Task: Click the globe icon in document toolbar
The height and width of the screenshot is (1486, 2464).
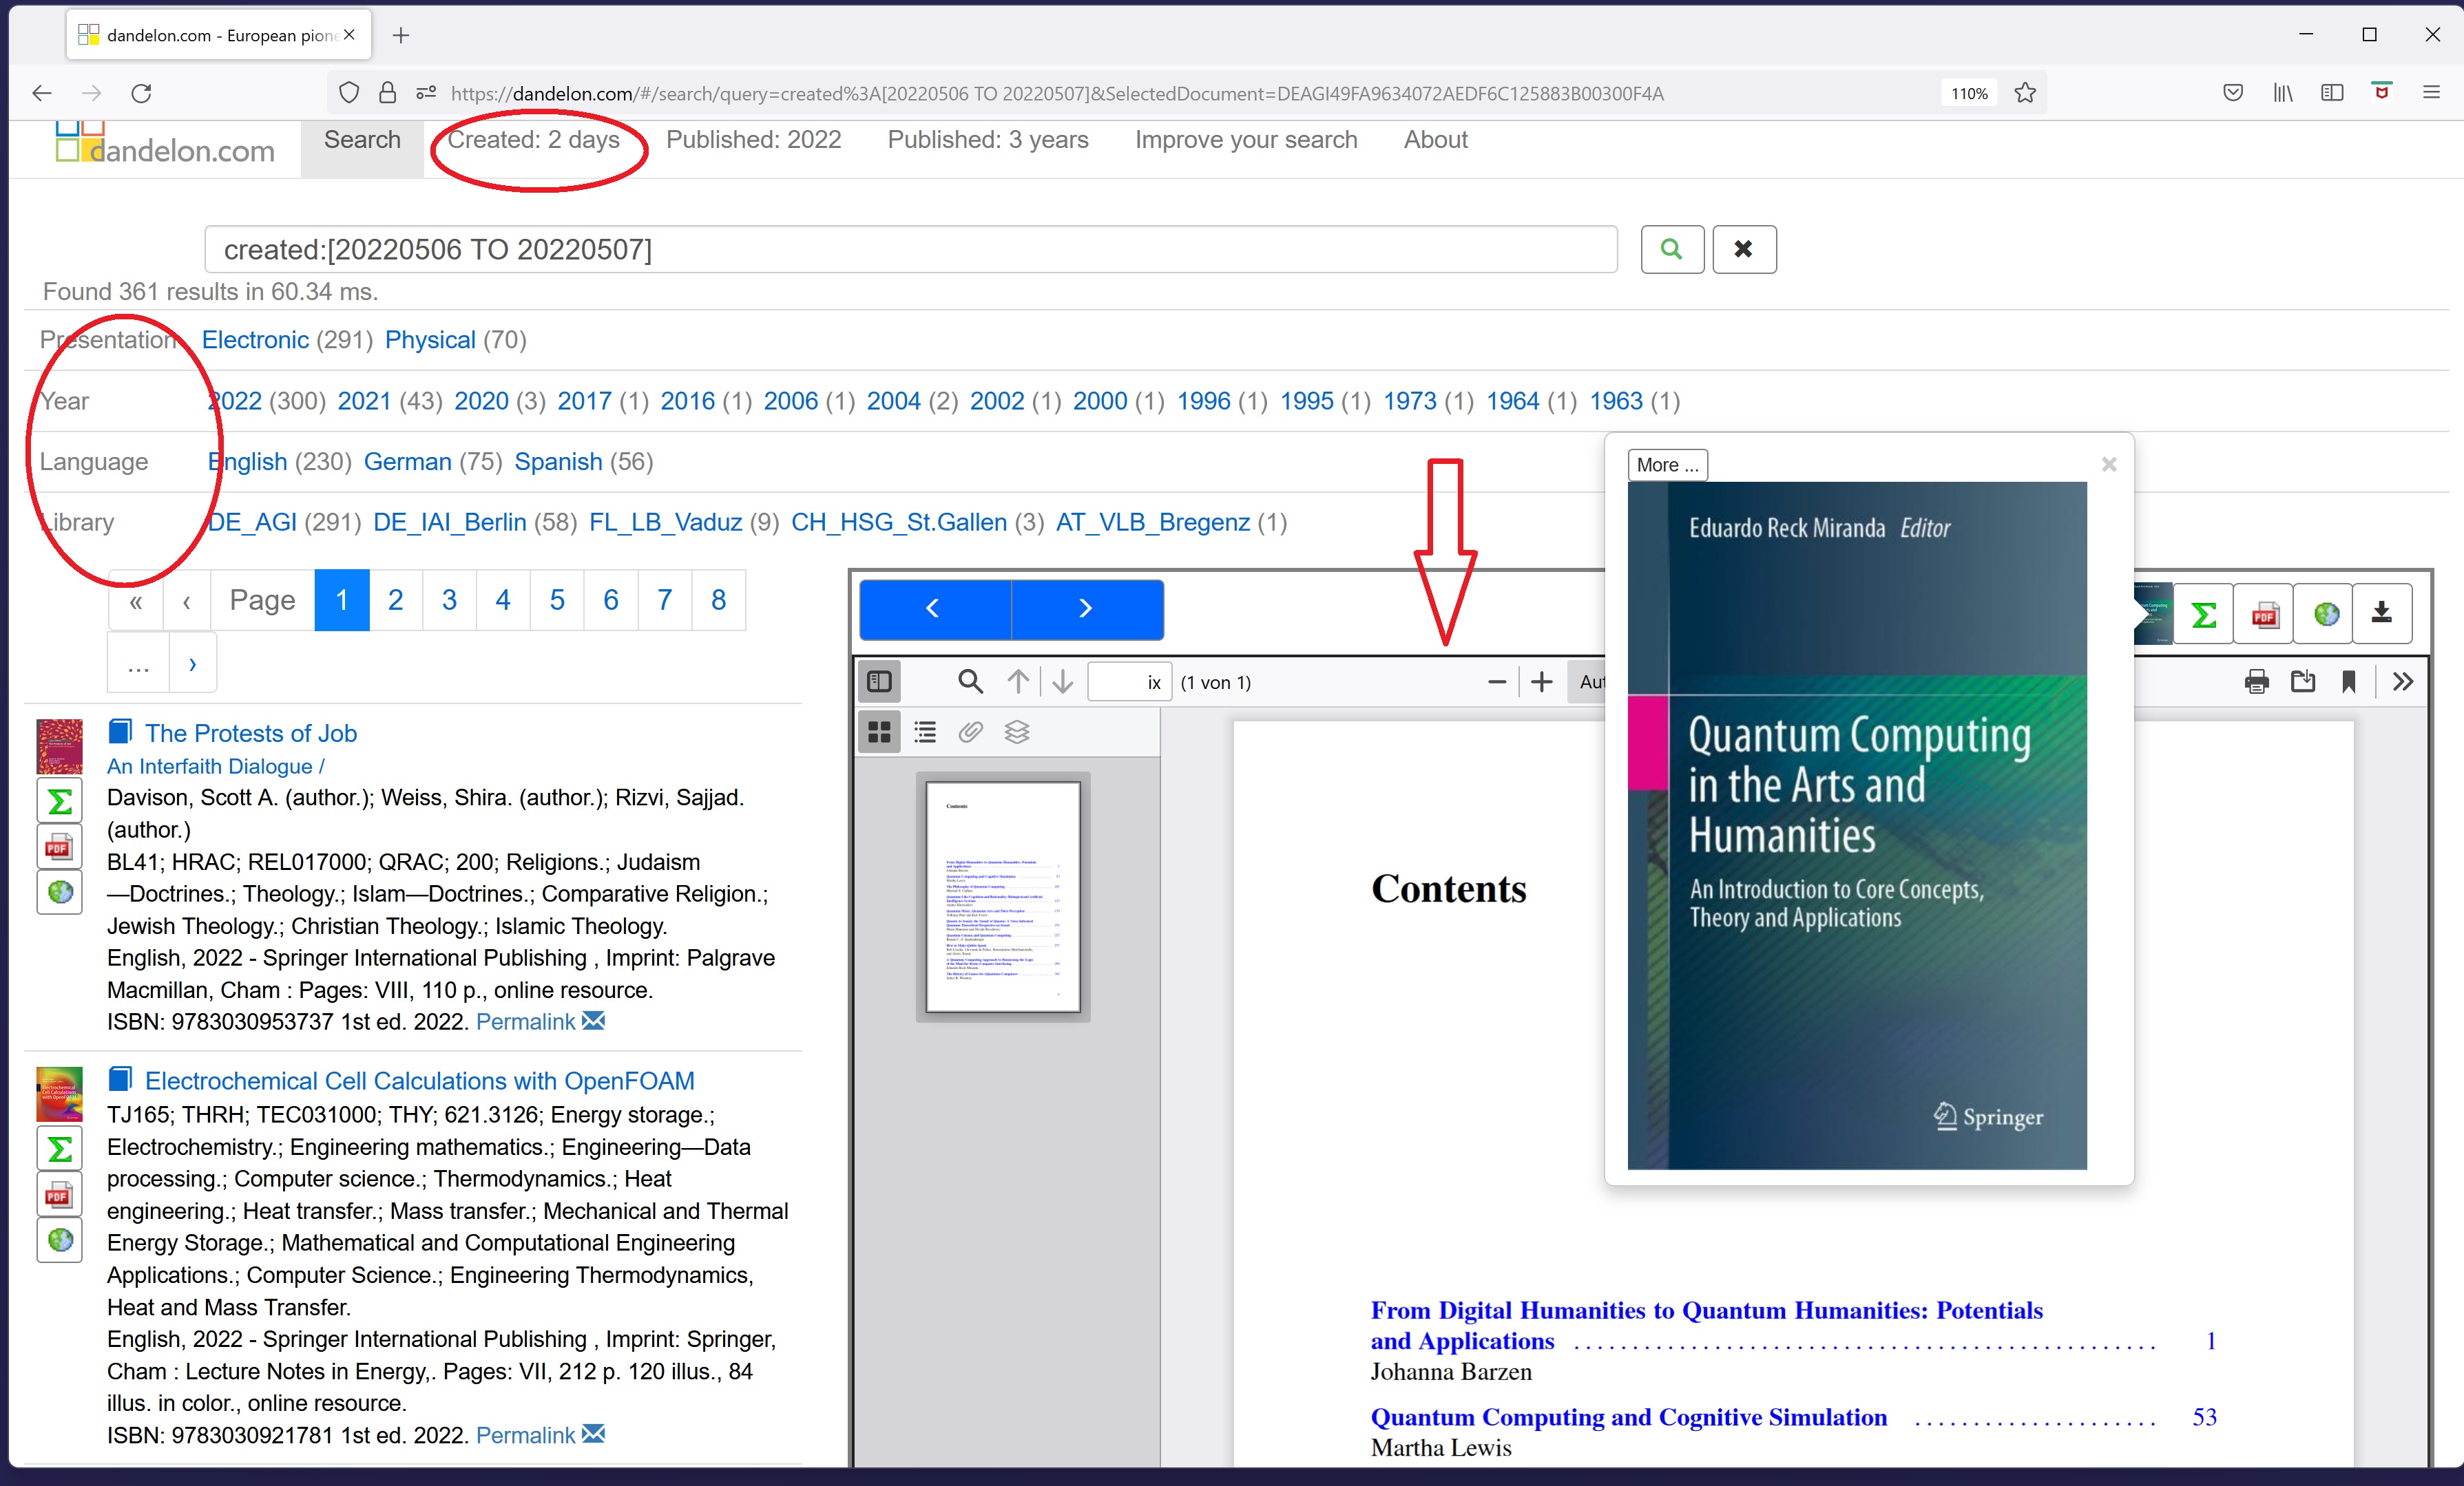Action: click(x=2324, y=613)
